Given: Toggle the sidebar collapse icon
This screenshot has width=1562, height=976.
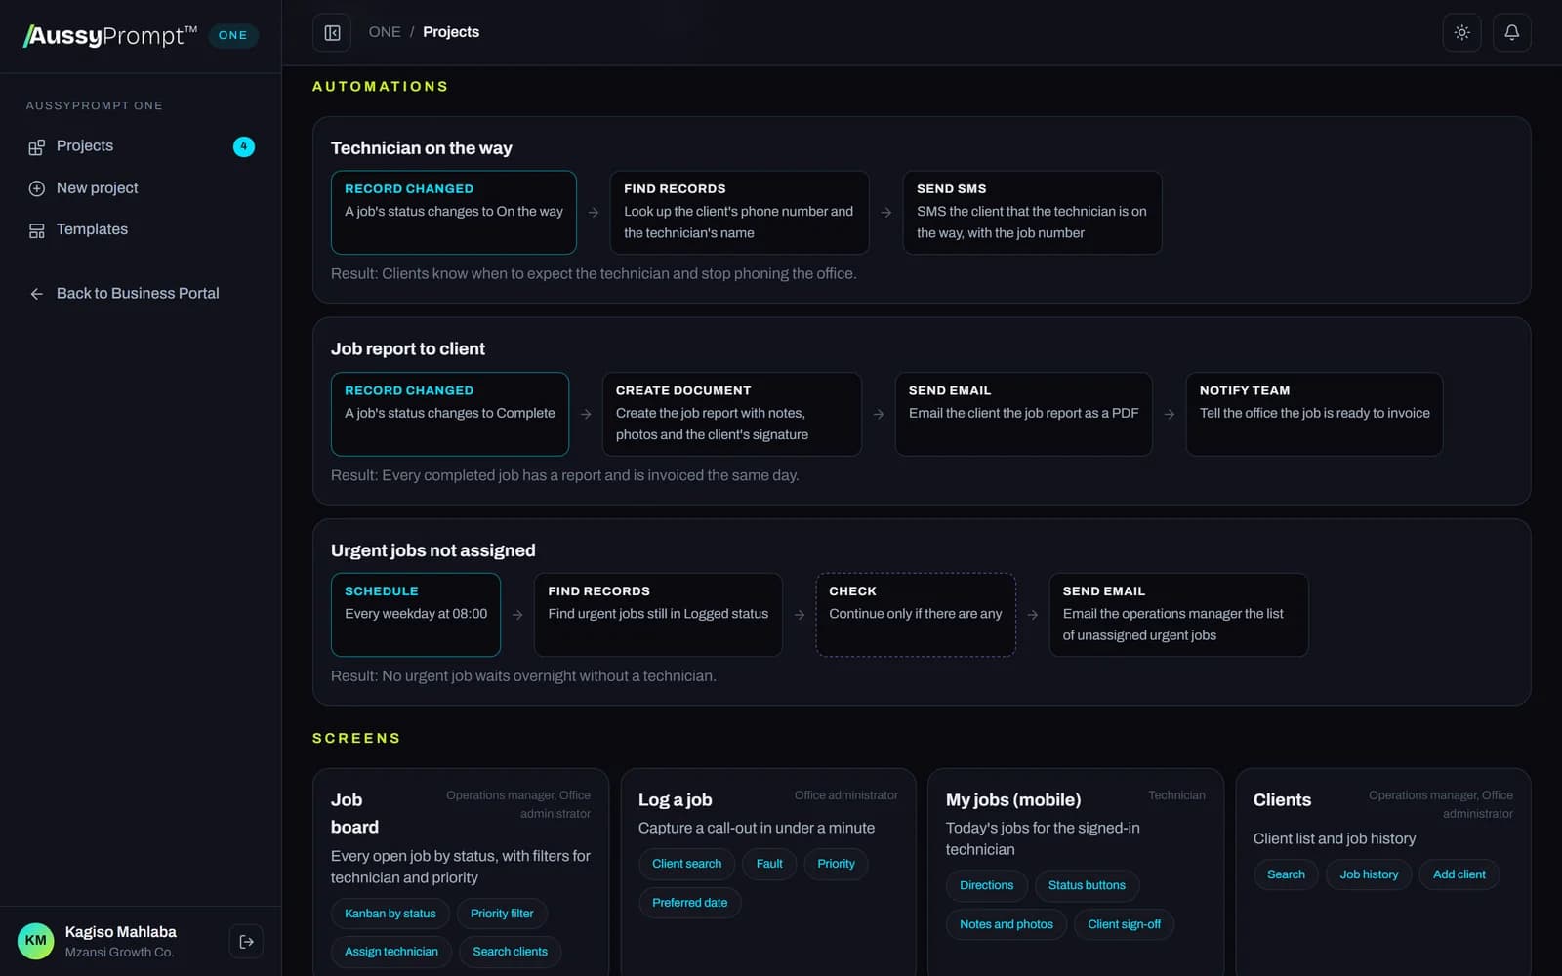Looking at the screenshot, I should (x=332, y=33).
